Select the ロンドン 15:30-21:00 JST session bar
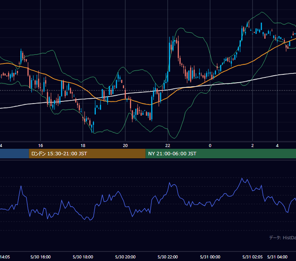This screenshot has height=261, width=296. coord(87,154)
